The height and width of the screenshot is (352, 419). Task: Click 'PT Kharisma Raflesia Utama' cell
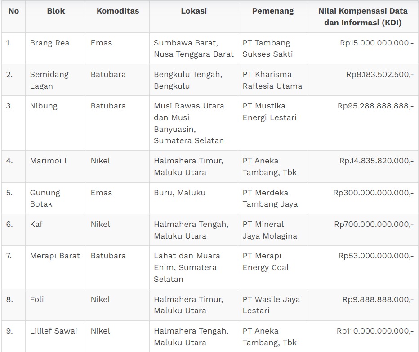(272, 80)
